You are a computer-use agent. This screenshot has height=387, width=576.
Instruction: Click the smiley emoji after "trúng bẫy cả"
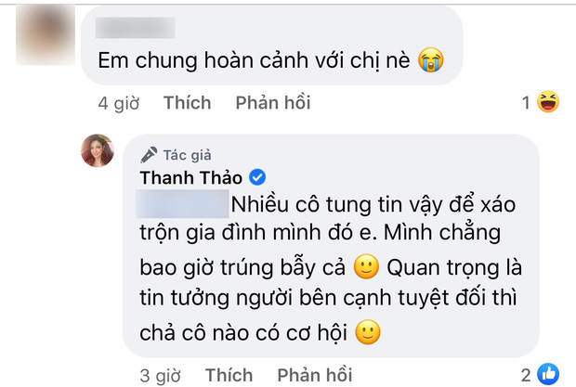pos(369,270)
